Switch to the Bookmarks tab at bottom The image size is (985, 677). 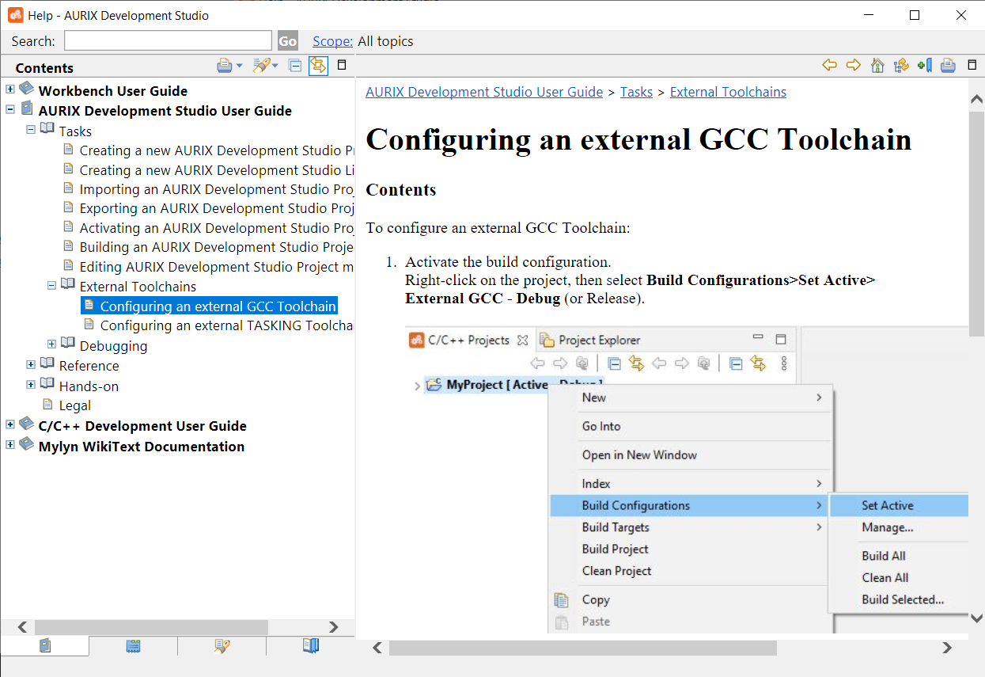point(311,646)
